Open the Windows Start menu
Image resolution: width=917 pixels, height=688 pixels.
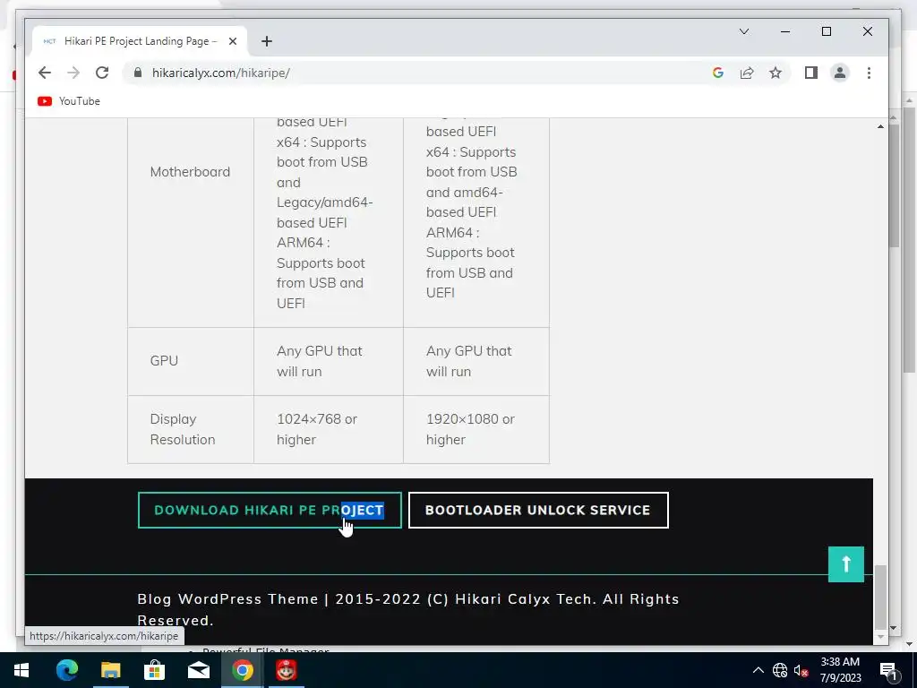tap(21, 670)
